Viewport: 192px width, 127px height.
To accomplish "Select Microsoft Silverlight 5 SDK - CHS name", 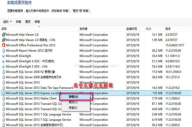I will (27, 66).
